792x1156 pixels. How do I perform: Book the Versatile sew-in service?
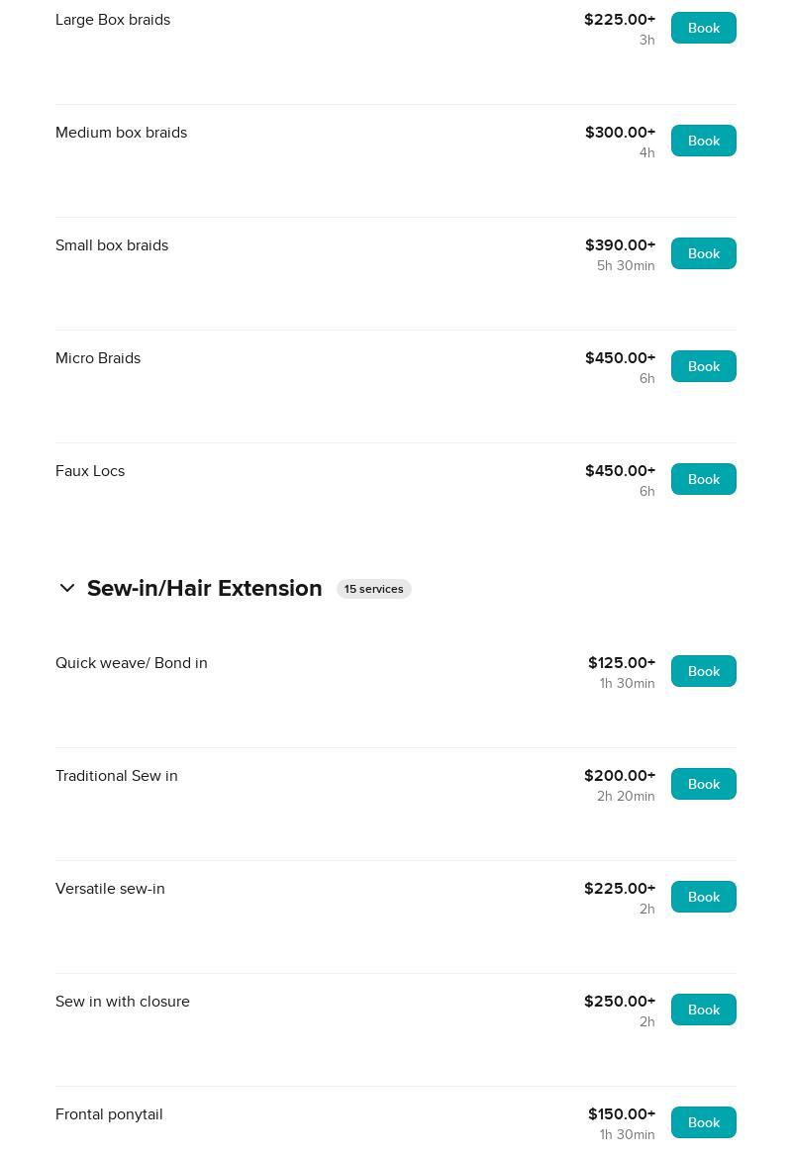[x=703, y=897]
